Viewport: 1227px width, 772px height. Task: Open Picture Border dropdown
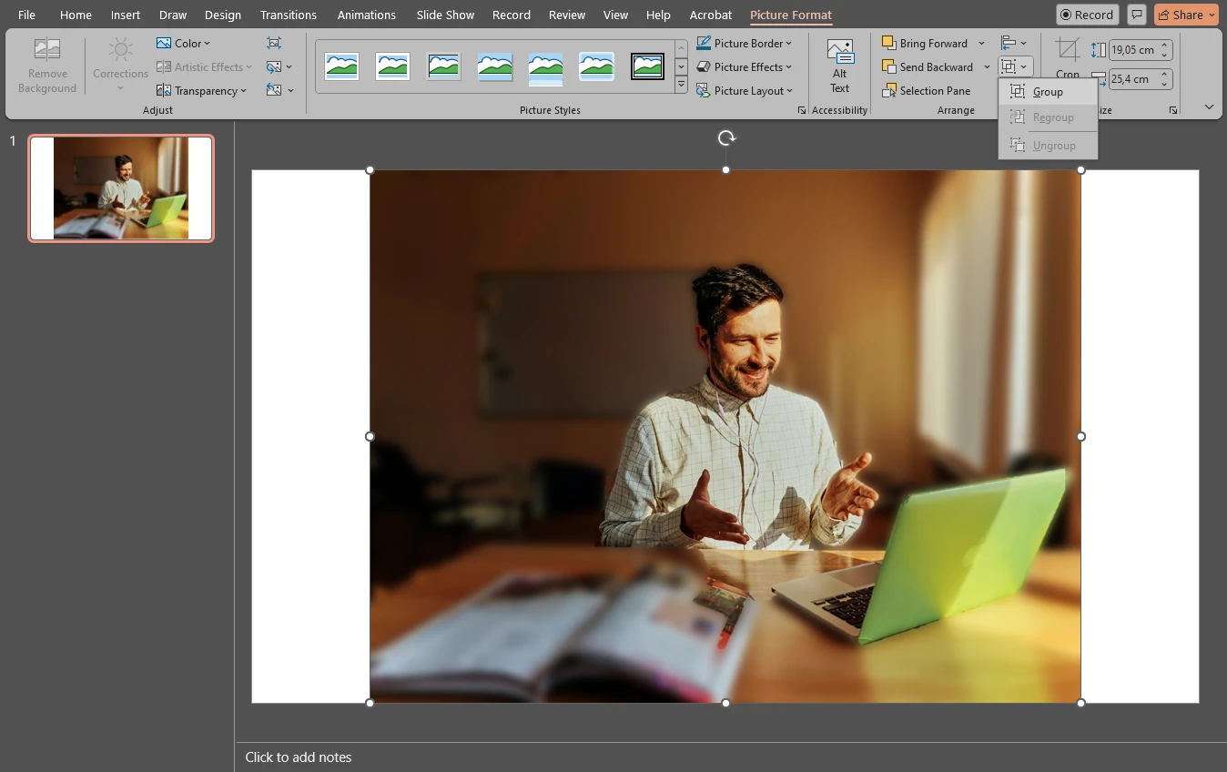coord(744,43)
